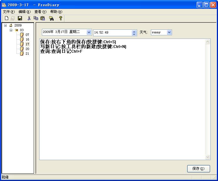The image size is (218, 181).
Task: Select diary entry 17 in tree
Action: point(27,44)
